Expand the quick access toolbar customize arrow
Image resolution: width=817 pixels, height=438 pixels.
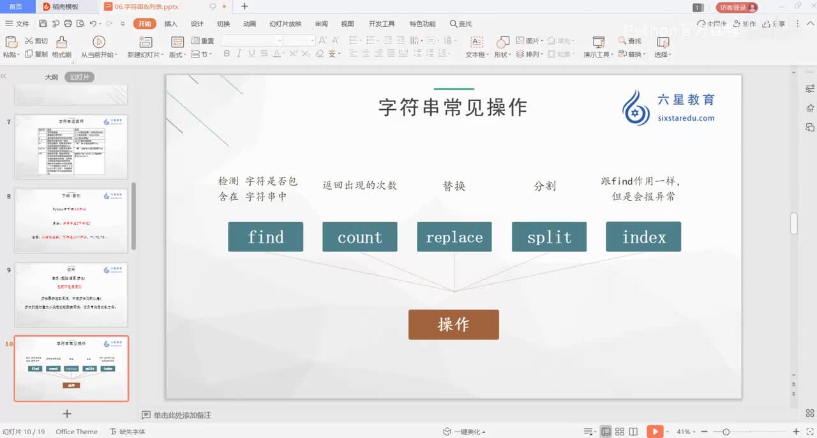(123, 24)
